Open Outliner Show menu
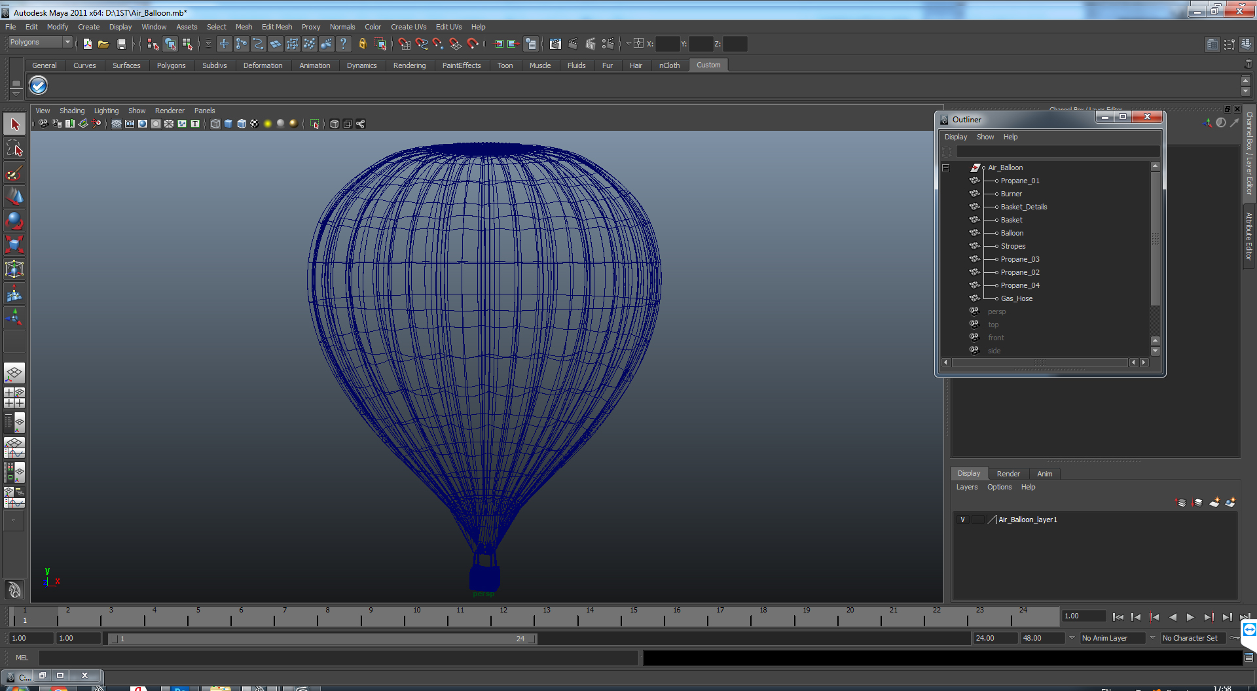 985,137
